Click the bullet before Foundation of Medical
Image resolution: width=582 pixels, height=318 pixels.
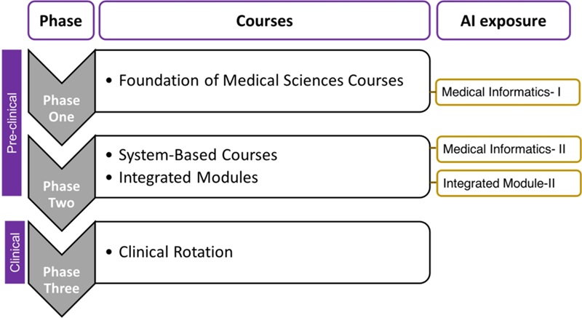coord(108,81)
